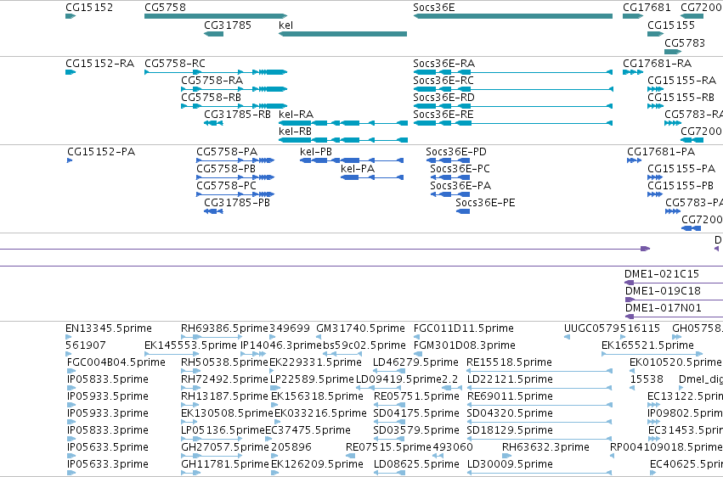
Task: Click the kel gene bar
Action: click(342, 34)
